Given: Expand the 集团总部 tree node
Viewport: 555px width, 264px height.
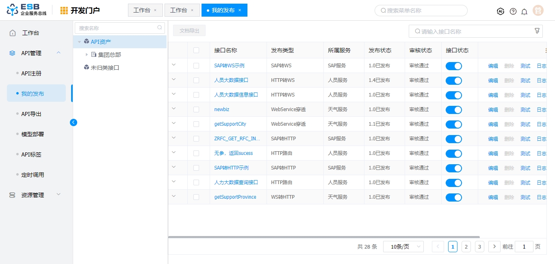Looking at the screenshot, I should click(87, 54).
